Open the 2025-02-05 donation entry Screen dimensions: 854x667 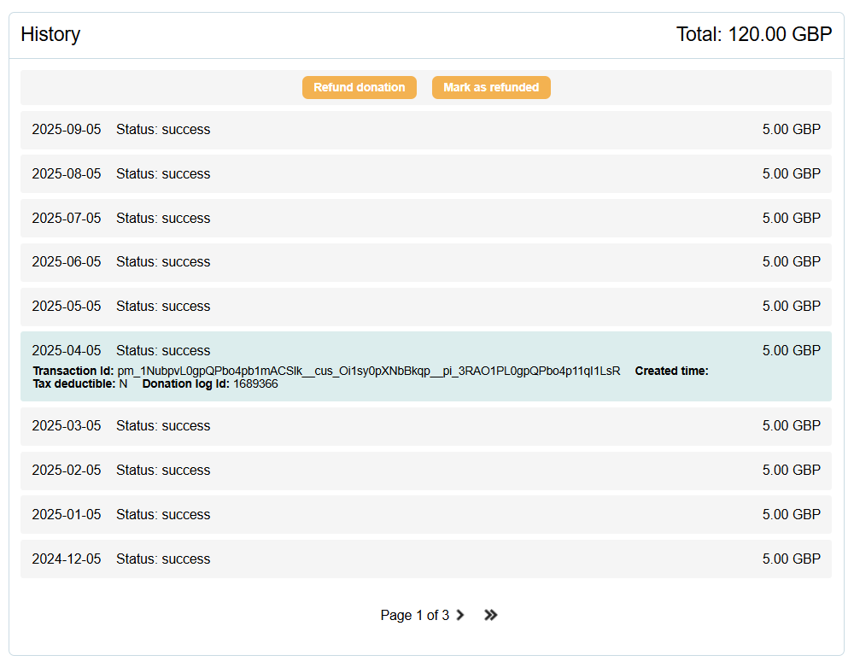coord(425,471)
